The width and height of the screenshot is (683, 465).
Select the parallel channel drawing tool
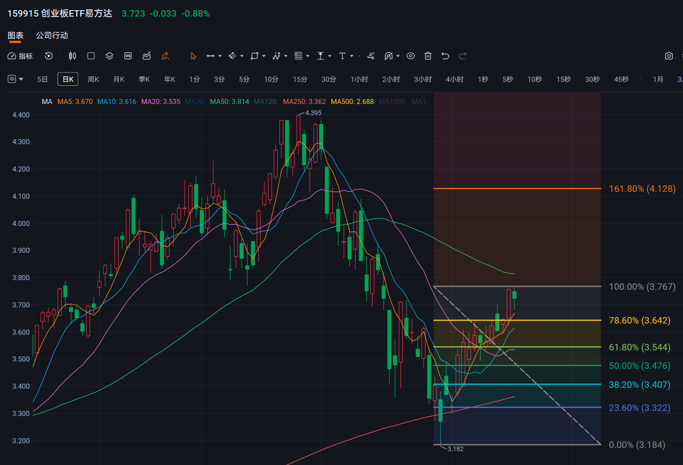[x=233, y=56]
